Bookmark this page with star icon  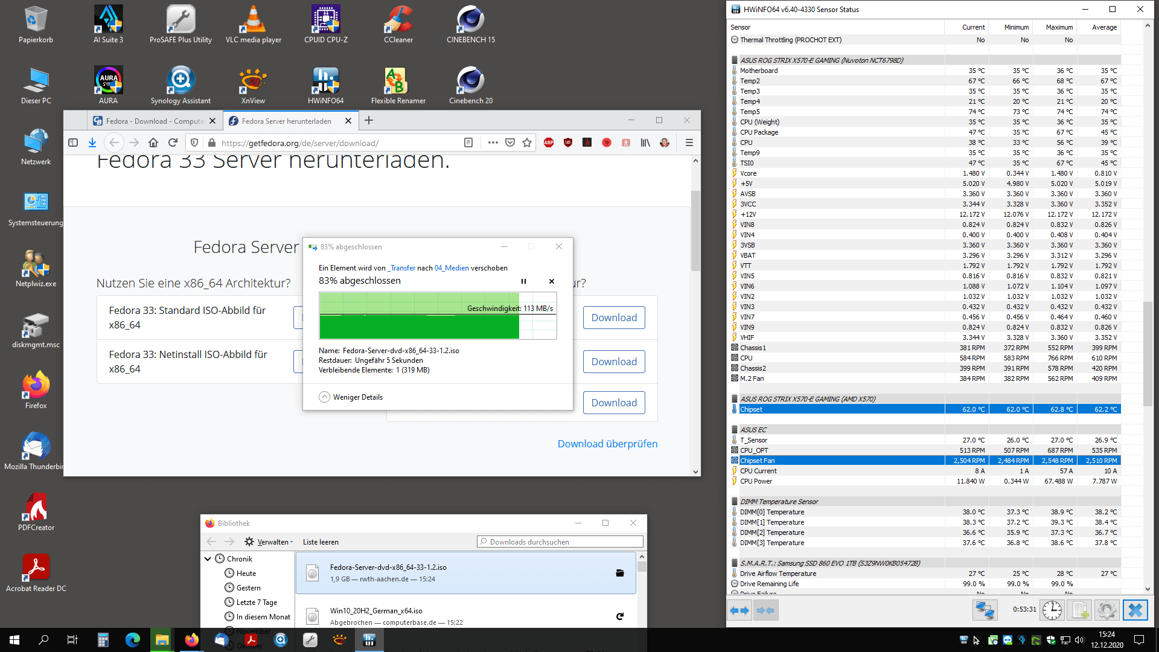527,142
